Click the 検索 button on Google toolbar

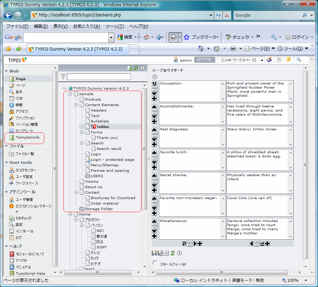(x=125, y=37)
